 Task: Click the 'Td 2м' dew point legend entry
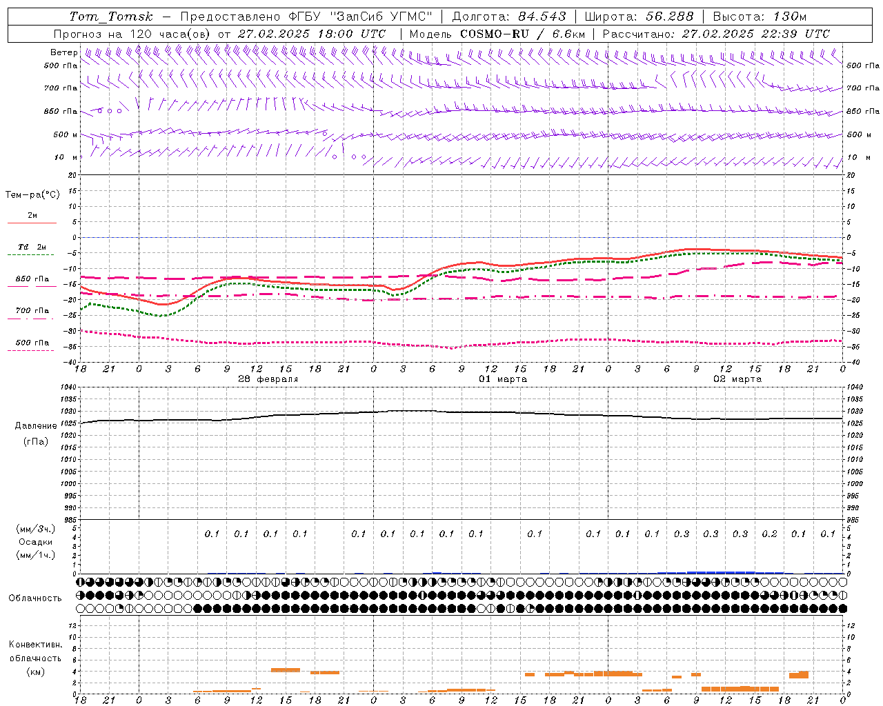32,247
